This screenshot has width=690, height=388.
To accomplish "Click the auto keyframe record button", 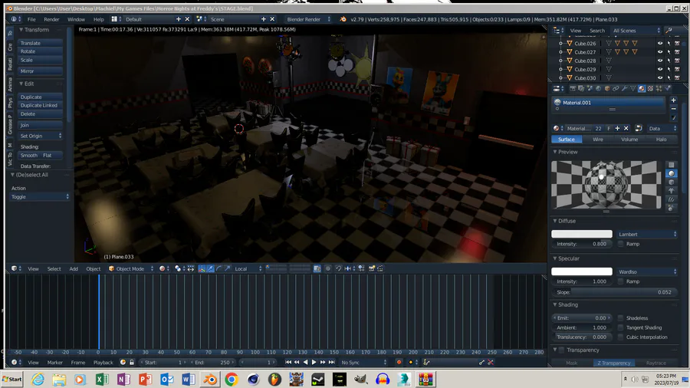I will point(399,363).
